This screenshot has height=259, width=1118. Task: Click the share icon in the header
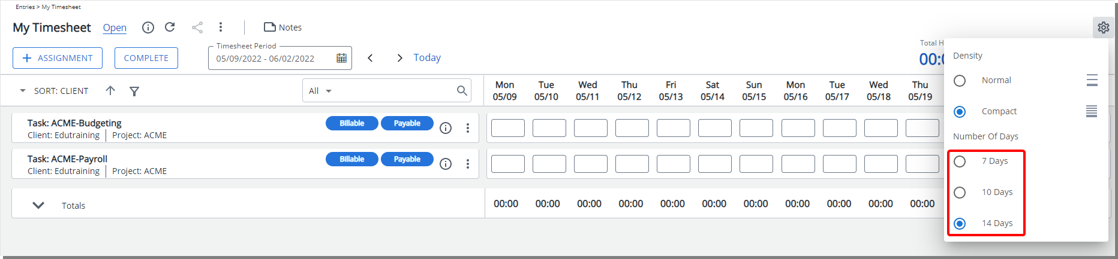197,28
